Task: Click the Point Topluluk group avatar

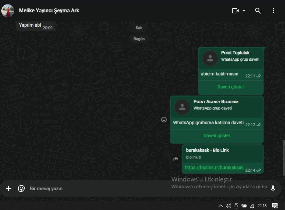Action: [210, 58]
